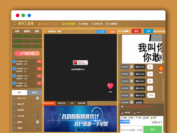Click the 清屏 clear screen button
177x133 pixels.
pyautogui.click(x=146, y=118)
